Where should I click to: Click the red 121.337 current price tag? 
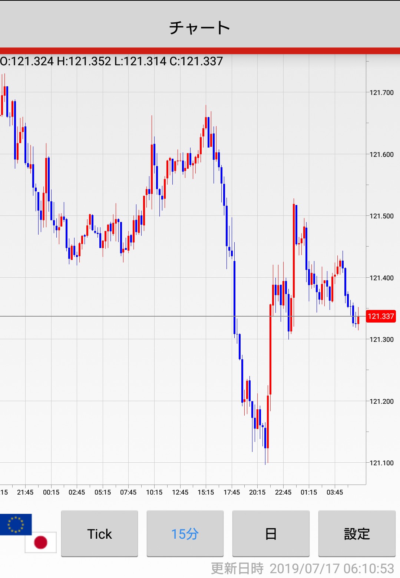tap(380, 316)
